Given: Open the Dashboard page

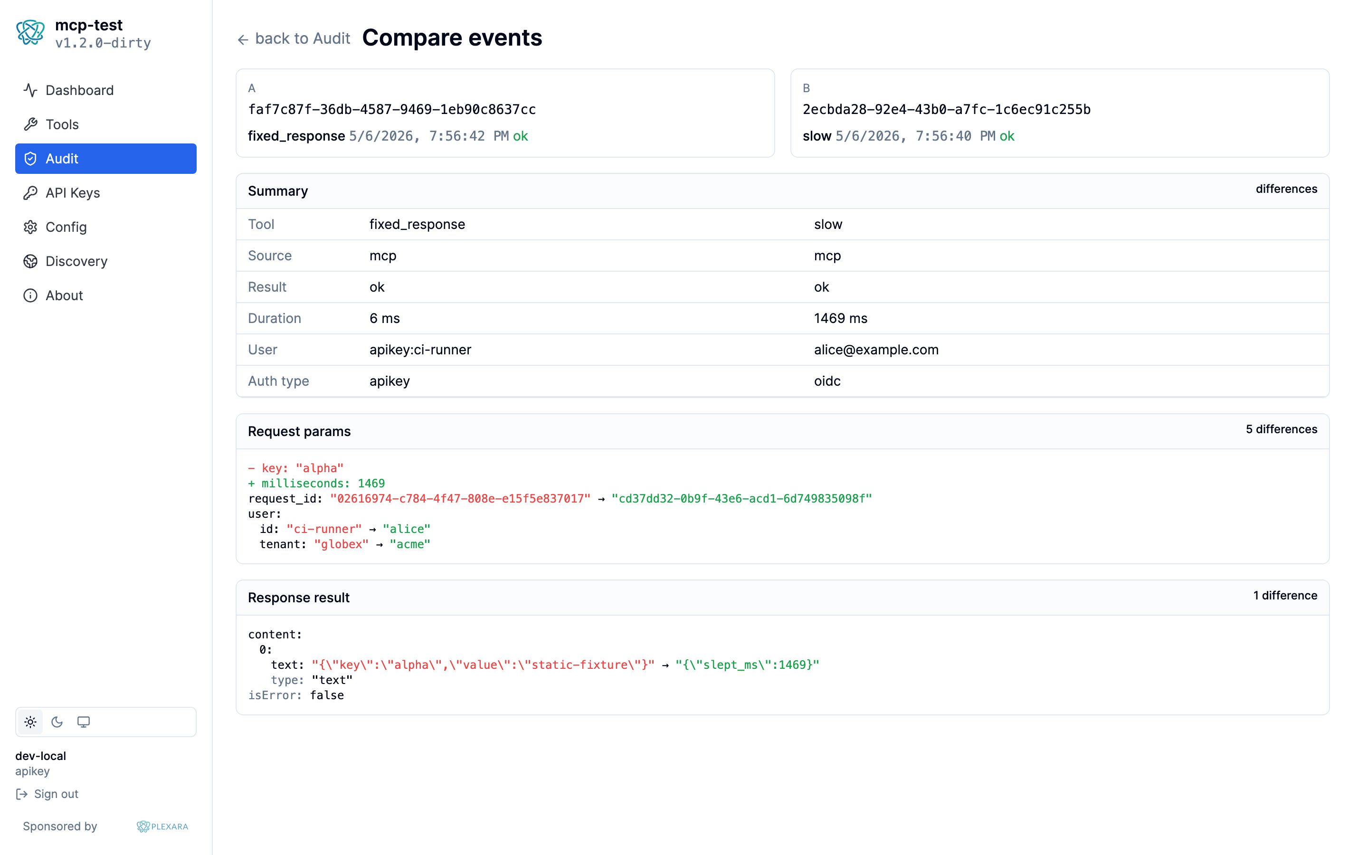Looking at the screenshot, I should coord(106,90).
